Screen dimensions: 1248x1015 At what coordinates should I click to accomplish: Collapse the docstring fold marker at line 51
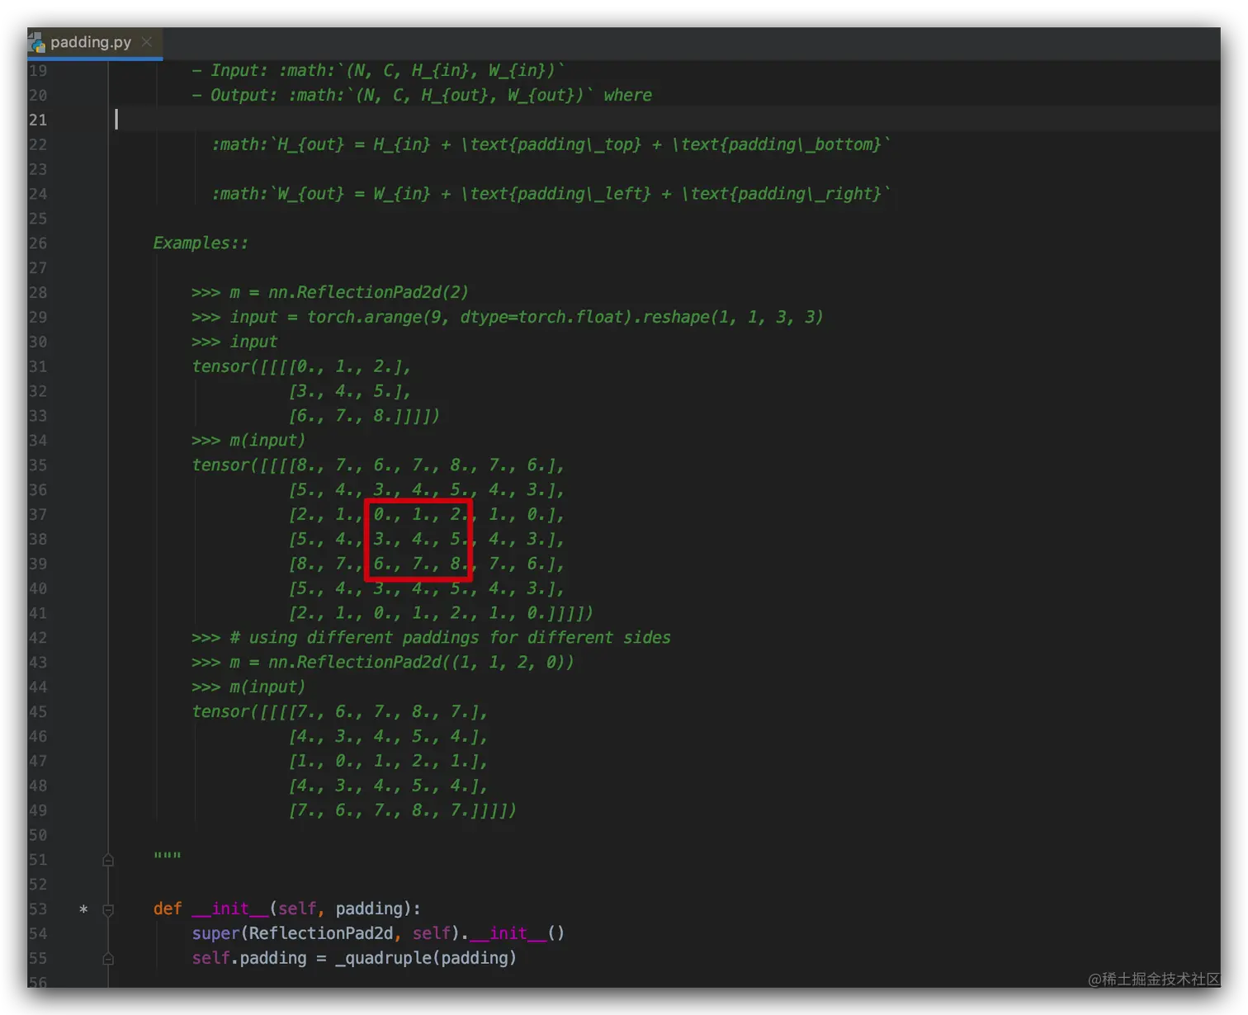(x=108, y=860)
